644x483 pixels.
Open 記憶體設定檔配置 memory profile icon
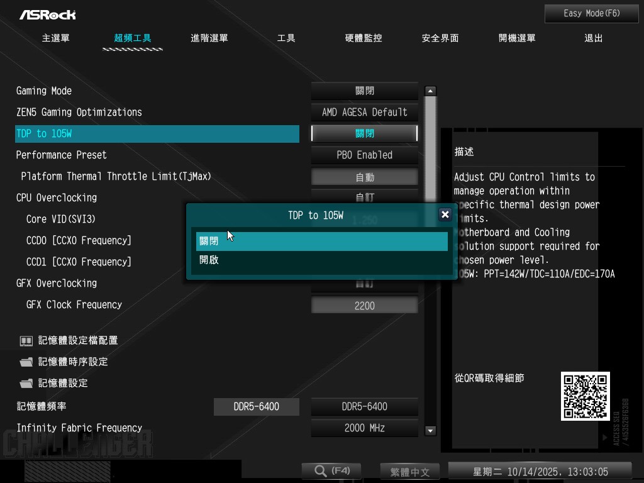point(26,341)
